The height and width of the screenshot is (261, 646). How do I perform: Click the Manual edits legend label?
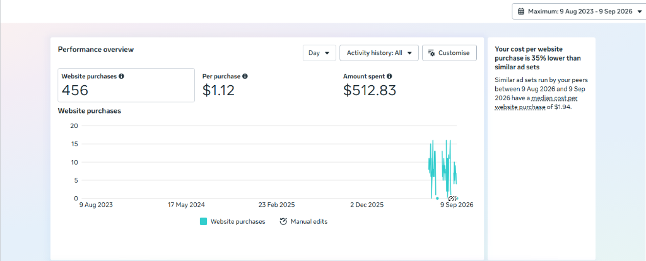click(309, 221)
